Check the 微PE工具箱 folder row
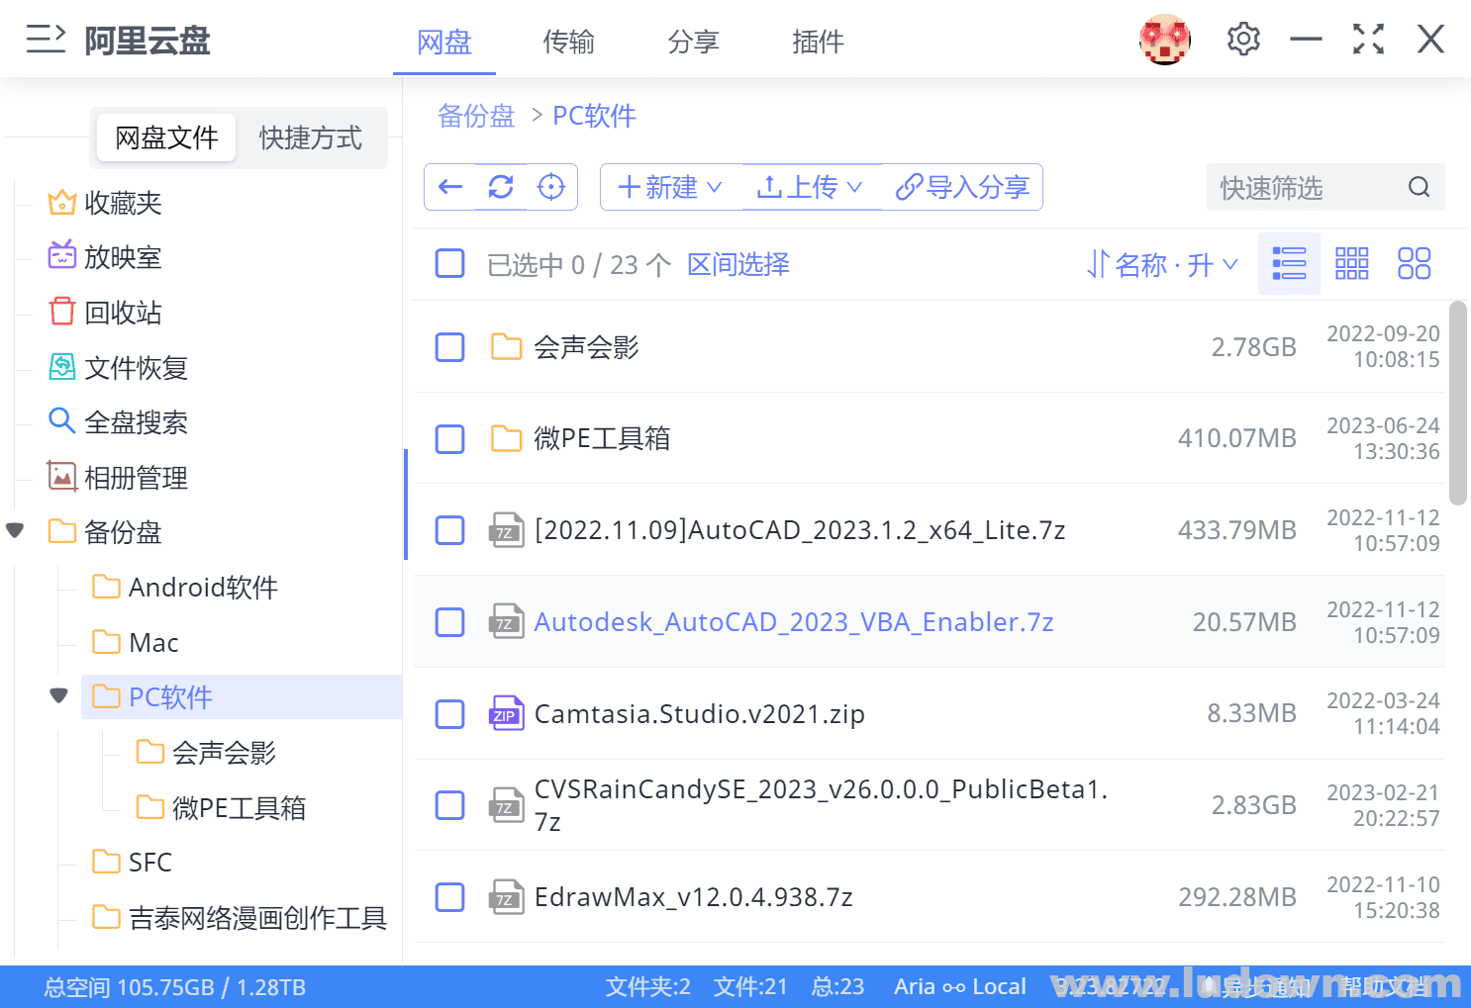This screenshot has width=1471, height=1008. [450, 438]
